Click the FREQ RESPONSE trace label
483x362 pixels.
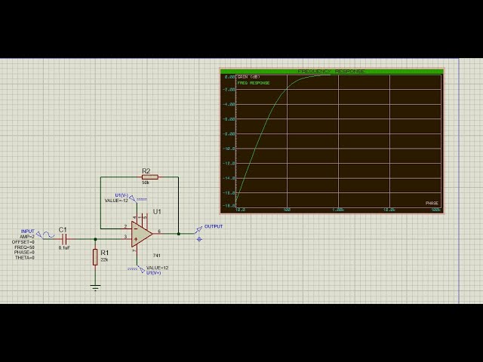click(254, 83)
